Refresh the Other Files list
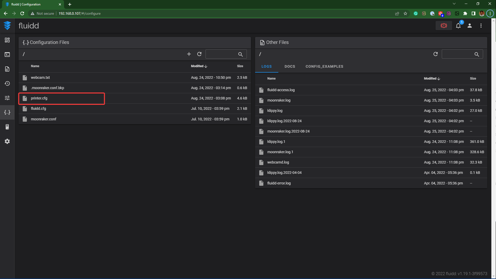The image size is (496, 279). (436, 54)
